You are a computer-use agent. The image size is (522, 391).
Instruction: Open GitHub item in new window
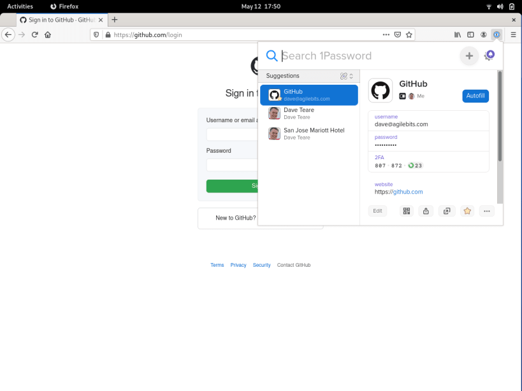click(447, 211)
